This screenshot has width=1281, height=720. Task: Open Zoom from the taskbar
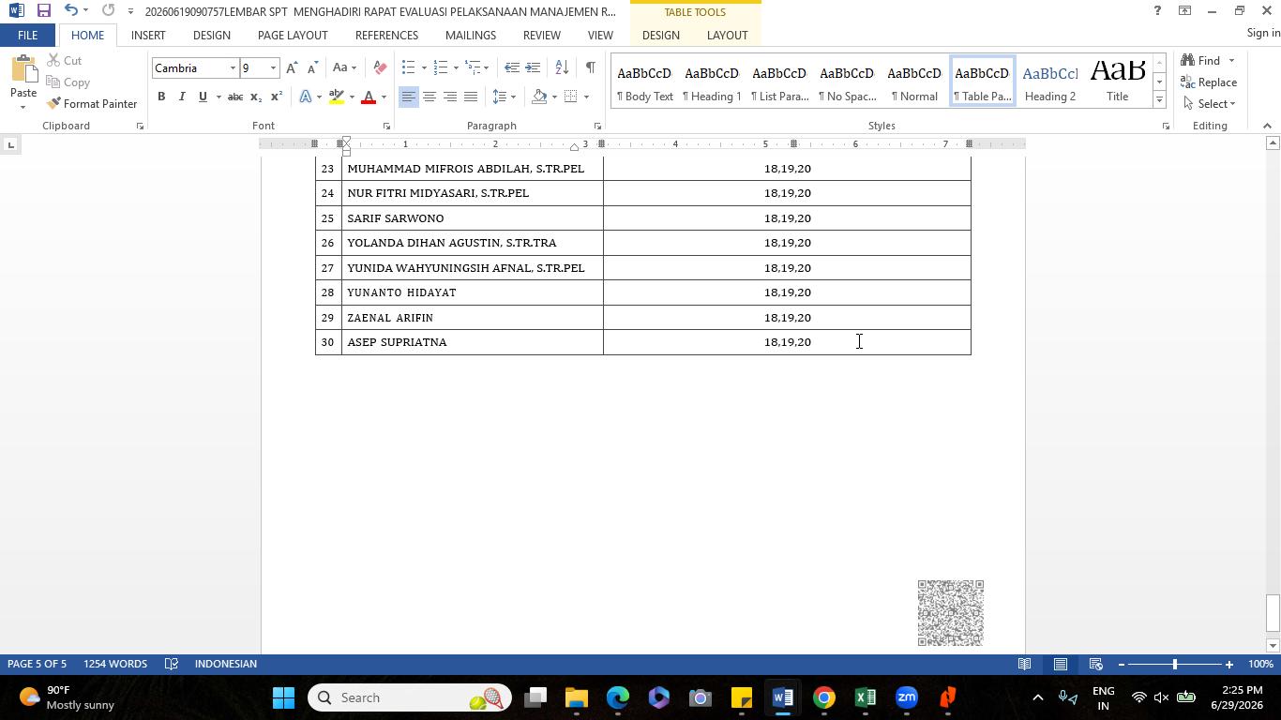click(906, 697)
